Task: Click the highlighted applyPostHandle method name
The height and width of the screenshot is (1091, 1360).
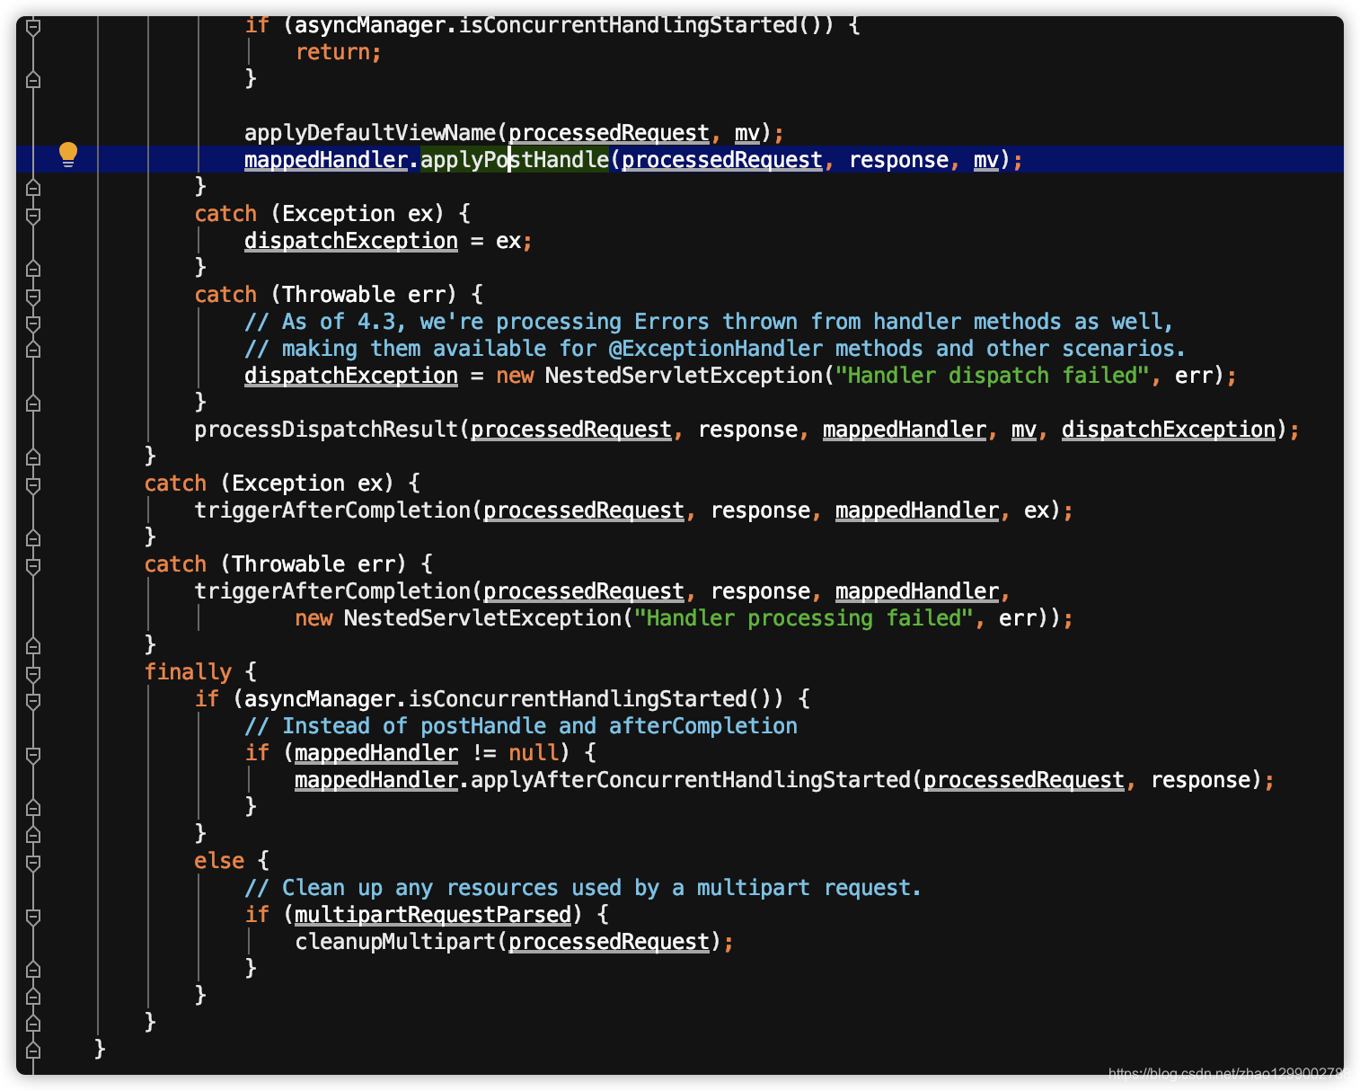Action: [514, 160]
